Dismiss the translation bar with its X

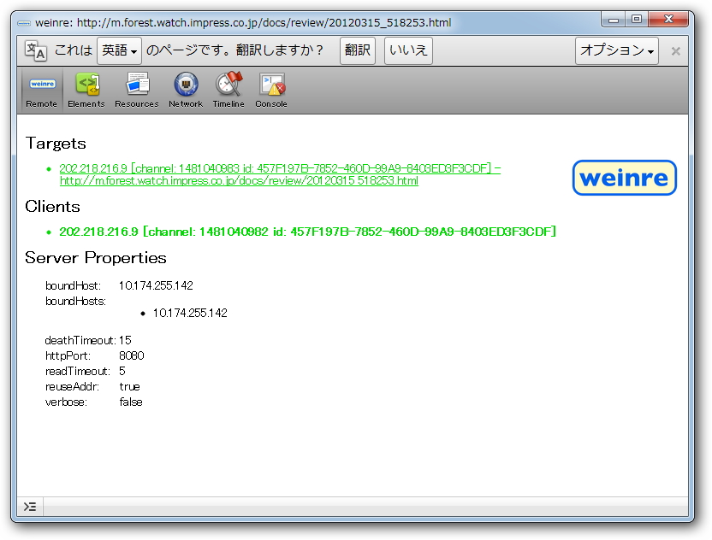pyautogui.click(x=675, y=50)
